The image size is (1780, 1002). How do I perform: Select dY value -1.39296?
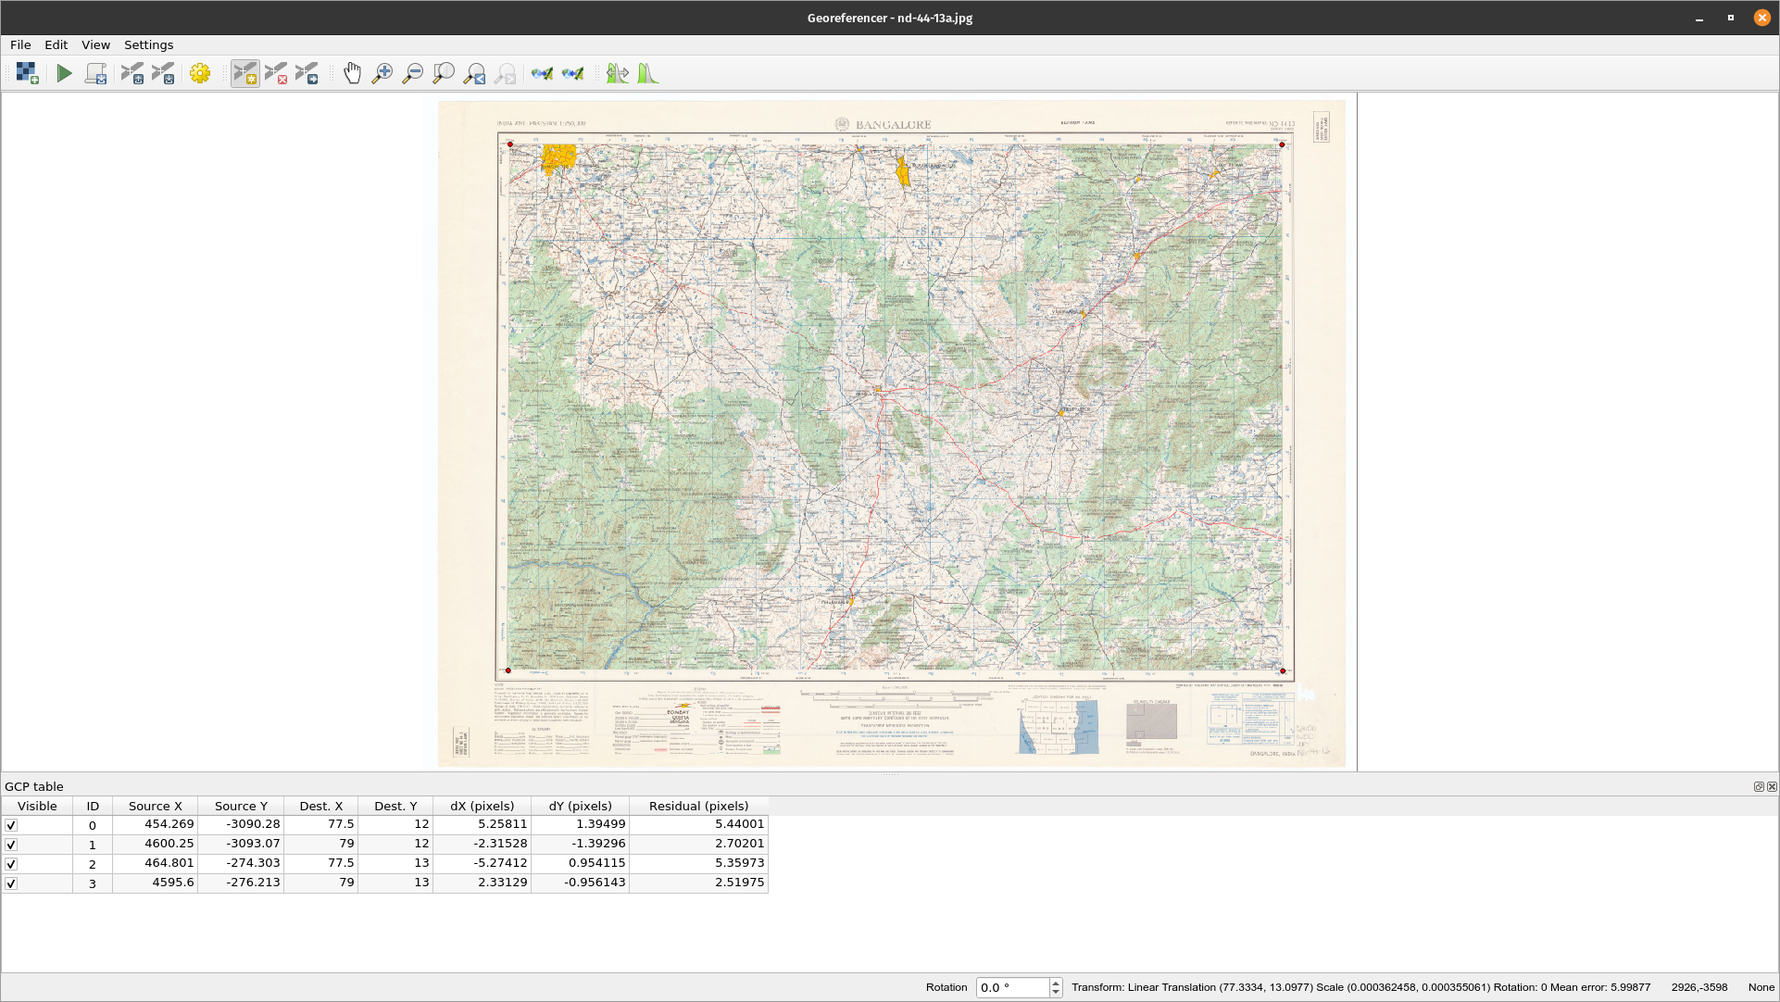coord(581,844)
